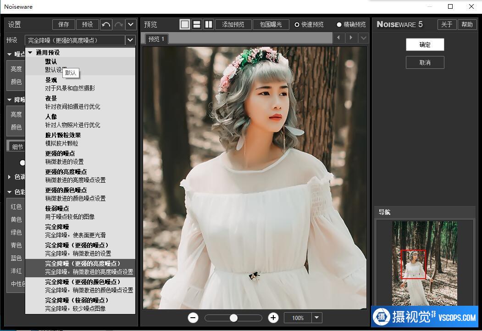Click the 绿色 color range label
This screenshot has height=331, width=482.
point(16,232)
